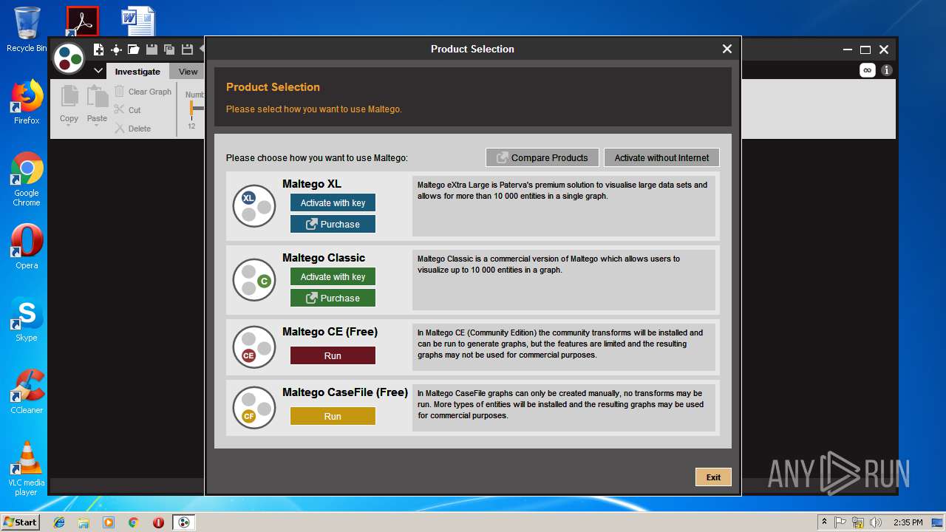Viewport: 946px width, 532px height.
Task: Click the Copy ribbon icon
Action: (x=69, y=98)
